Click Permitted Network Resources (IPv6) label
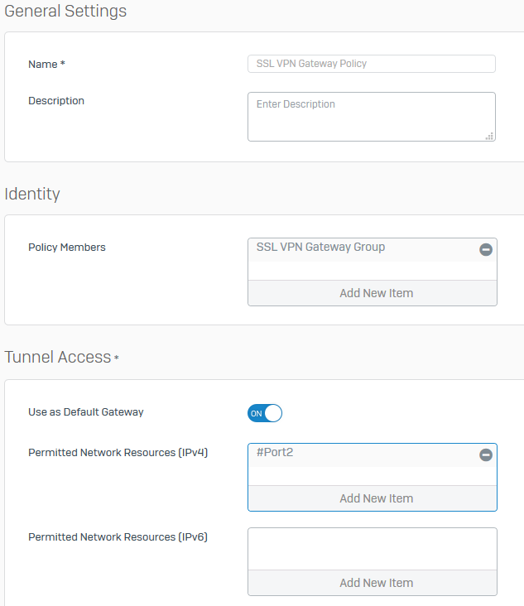The image size is (524, 606). 118,537
